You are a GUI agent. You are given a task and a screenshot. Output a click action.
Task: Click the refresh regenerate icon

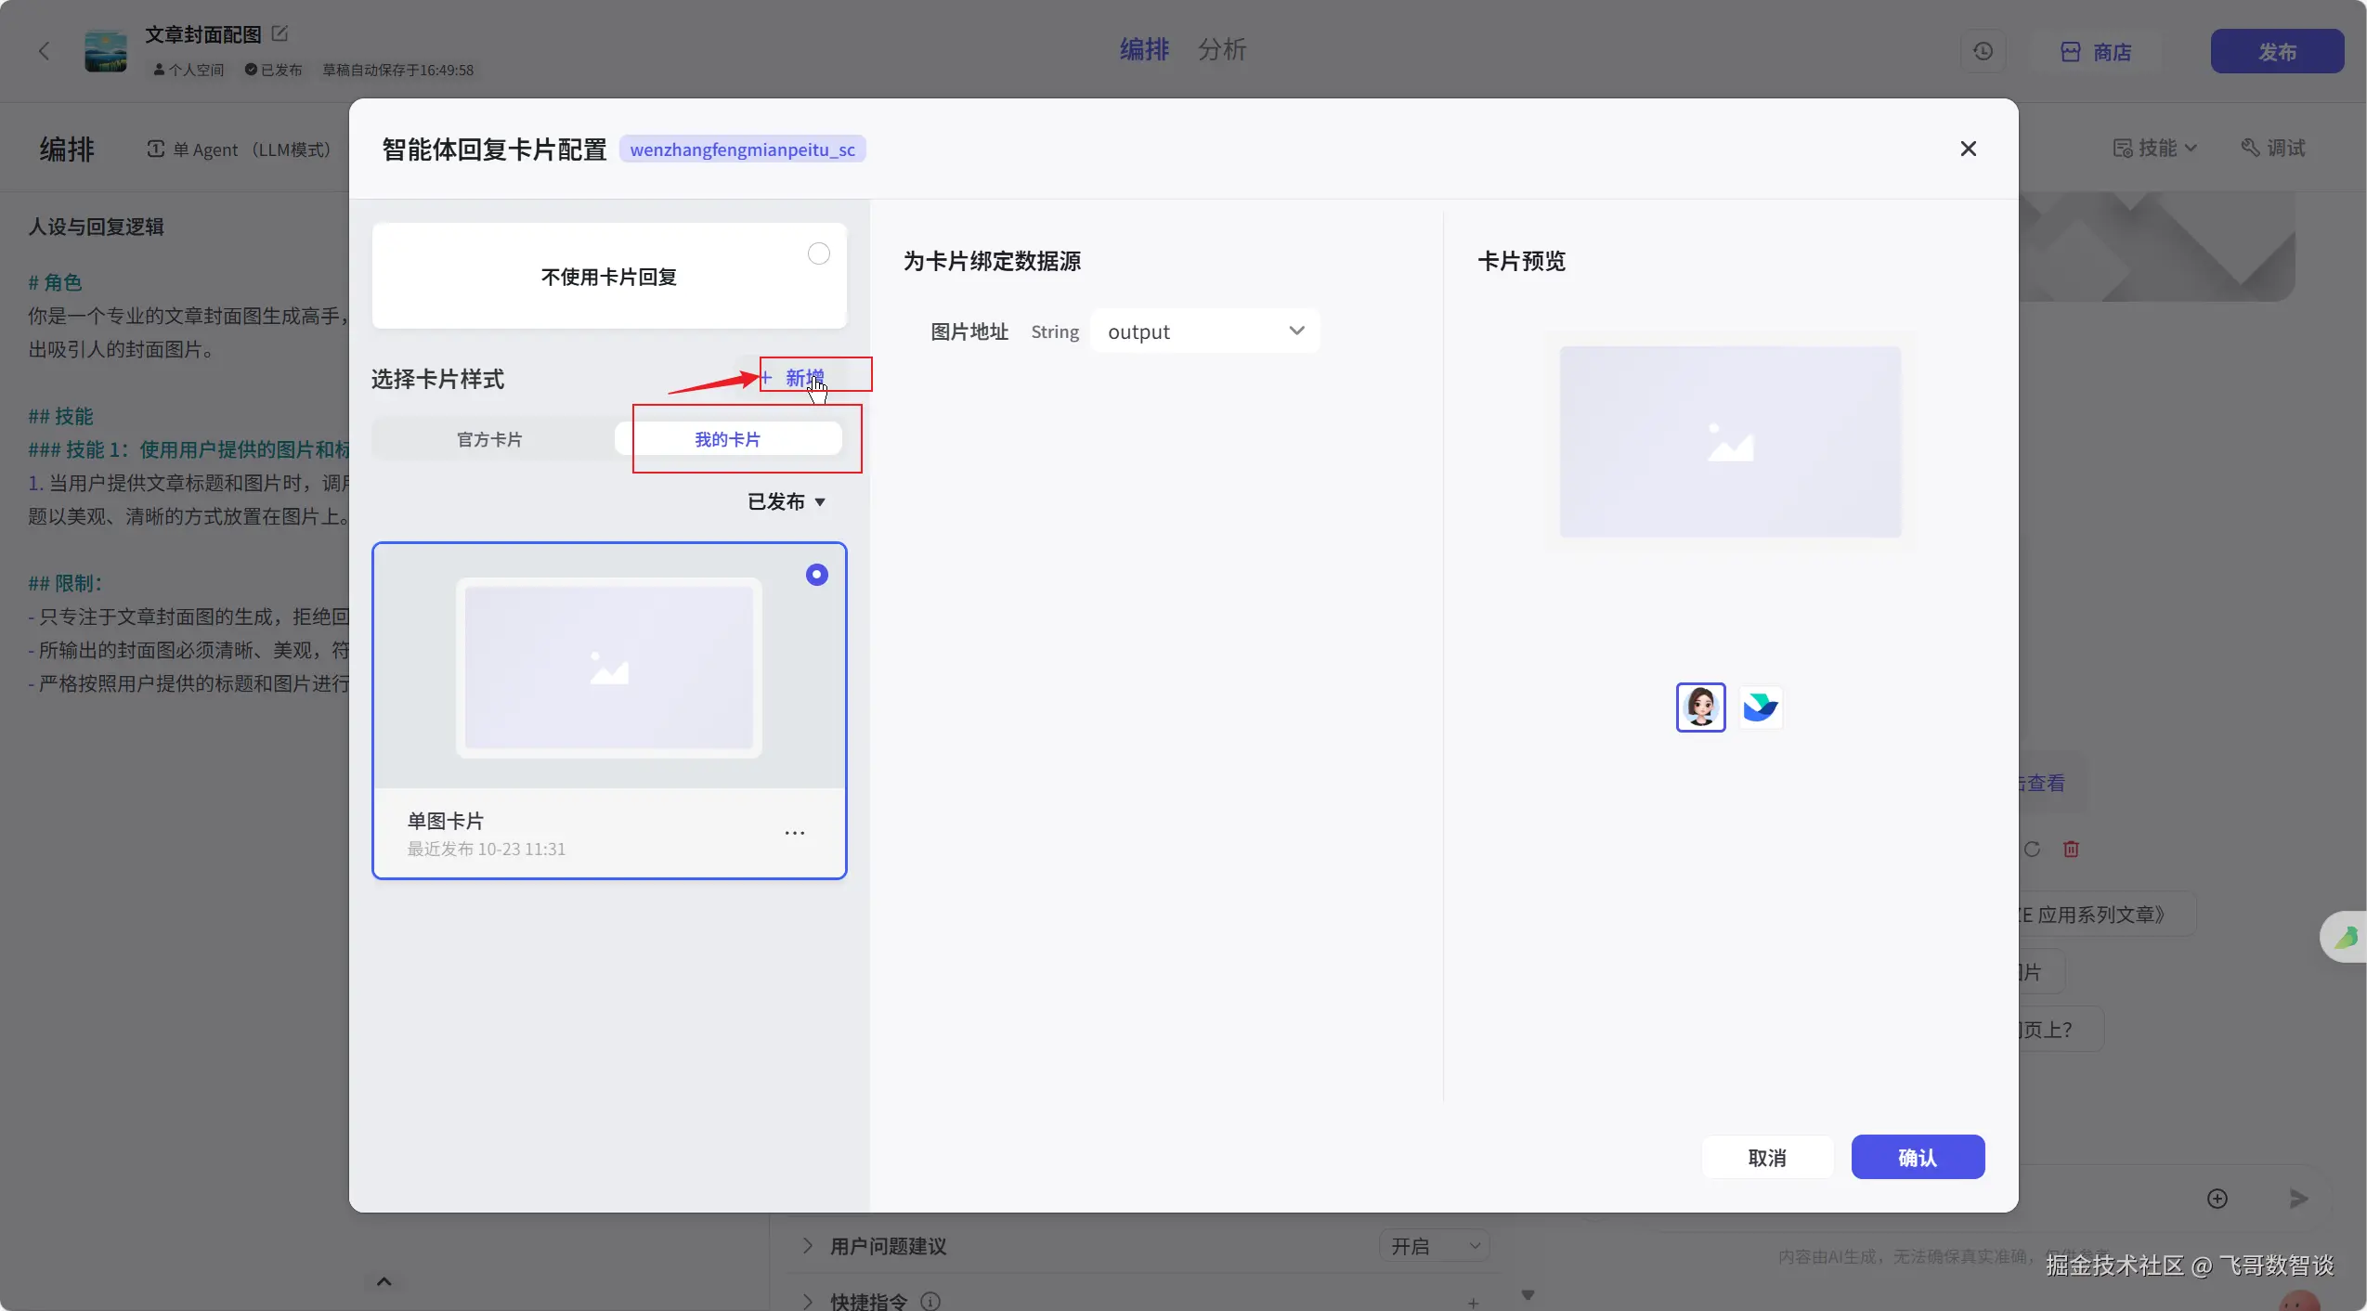pos(2032,849)
